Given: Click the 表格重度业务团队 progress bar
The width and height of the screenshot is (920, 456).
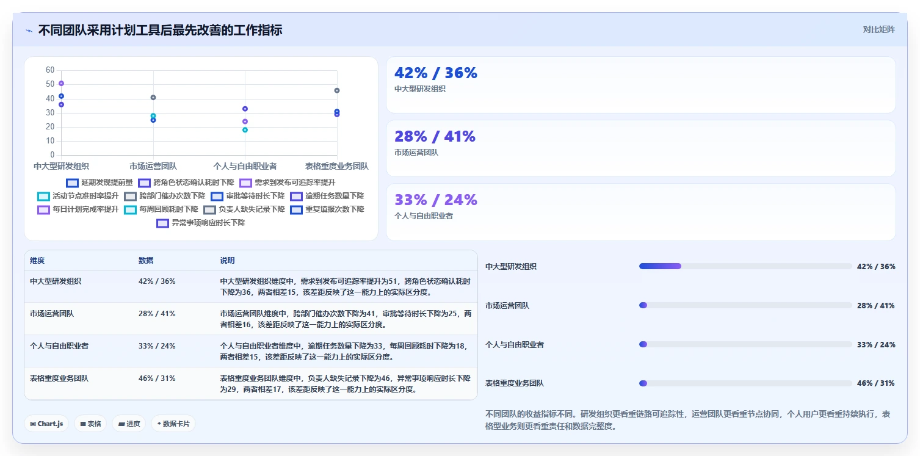Looking at the screenshot, I should (745, 383).
